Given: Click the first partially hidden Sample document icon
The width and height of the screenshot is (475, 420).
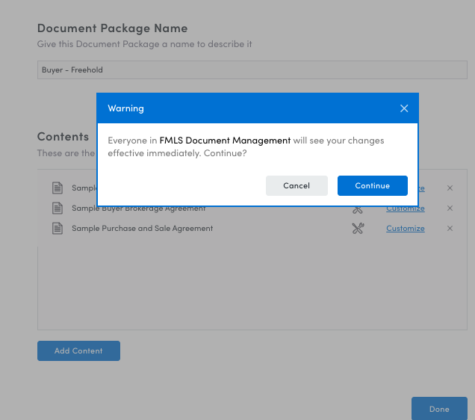Looking at the screenshot, I should tap(58, 188).
